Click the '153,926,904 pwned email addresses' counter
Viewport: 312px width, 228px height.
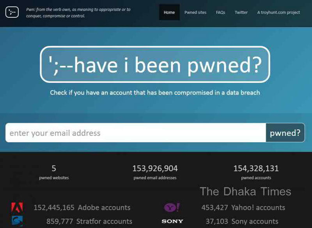tap(155, 172)
